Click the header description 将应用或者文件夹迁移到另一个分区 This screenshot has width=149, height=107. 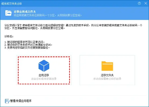point(48,15)
